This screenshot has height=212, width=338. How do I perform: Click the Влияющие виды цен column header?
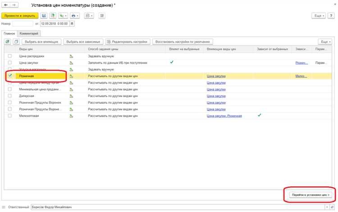point(221,49)
